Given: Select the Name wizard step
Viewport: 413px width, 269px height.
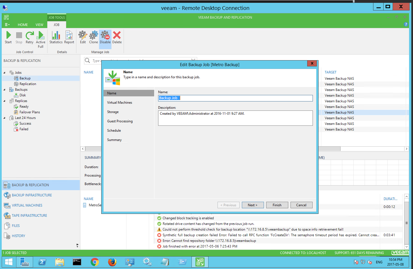Looking at the screenshot, I should 129,93.
